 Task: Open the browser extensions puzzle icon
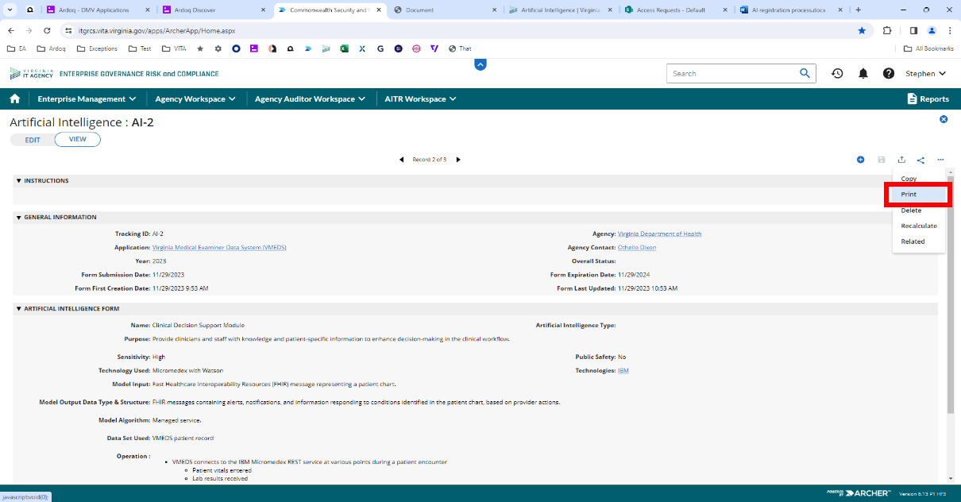(887, 30)
